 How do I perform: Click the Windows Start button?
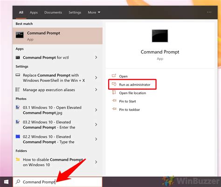tap(6, 182)
